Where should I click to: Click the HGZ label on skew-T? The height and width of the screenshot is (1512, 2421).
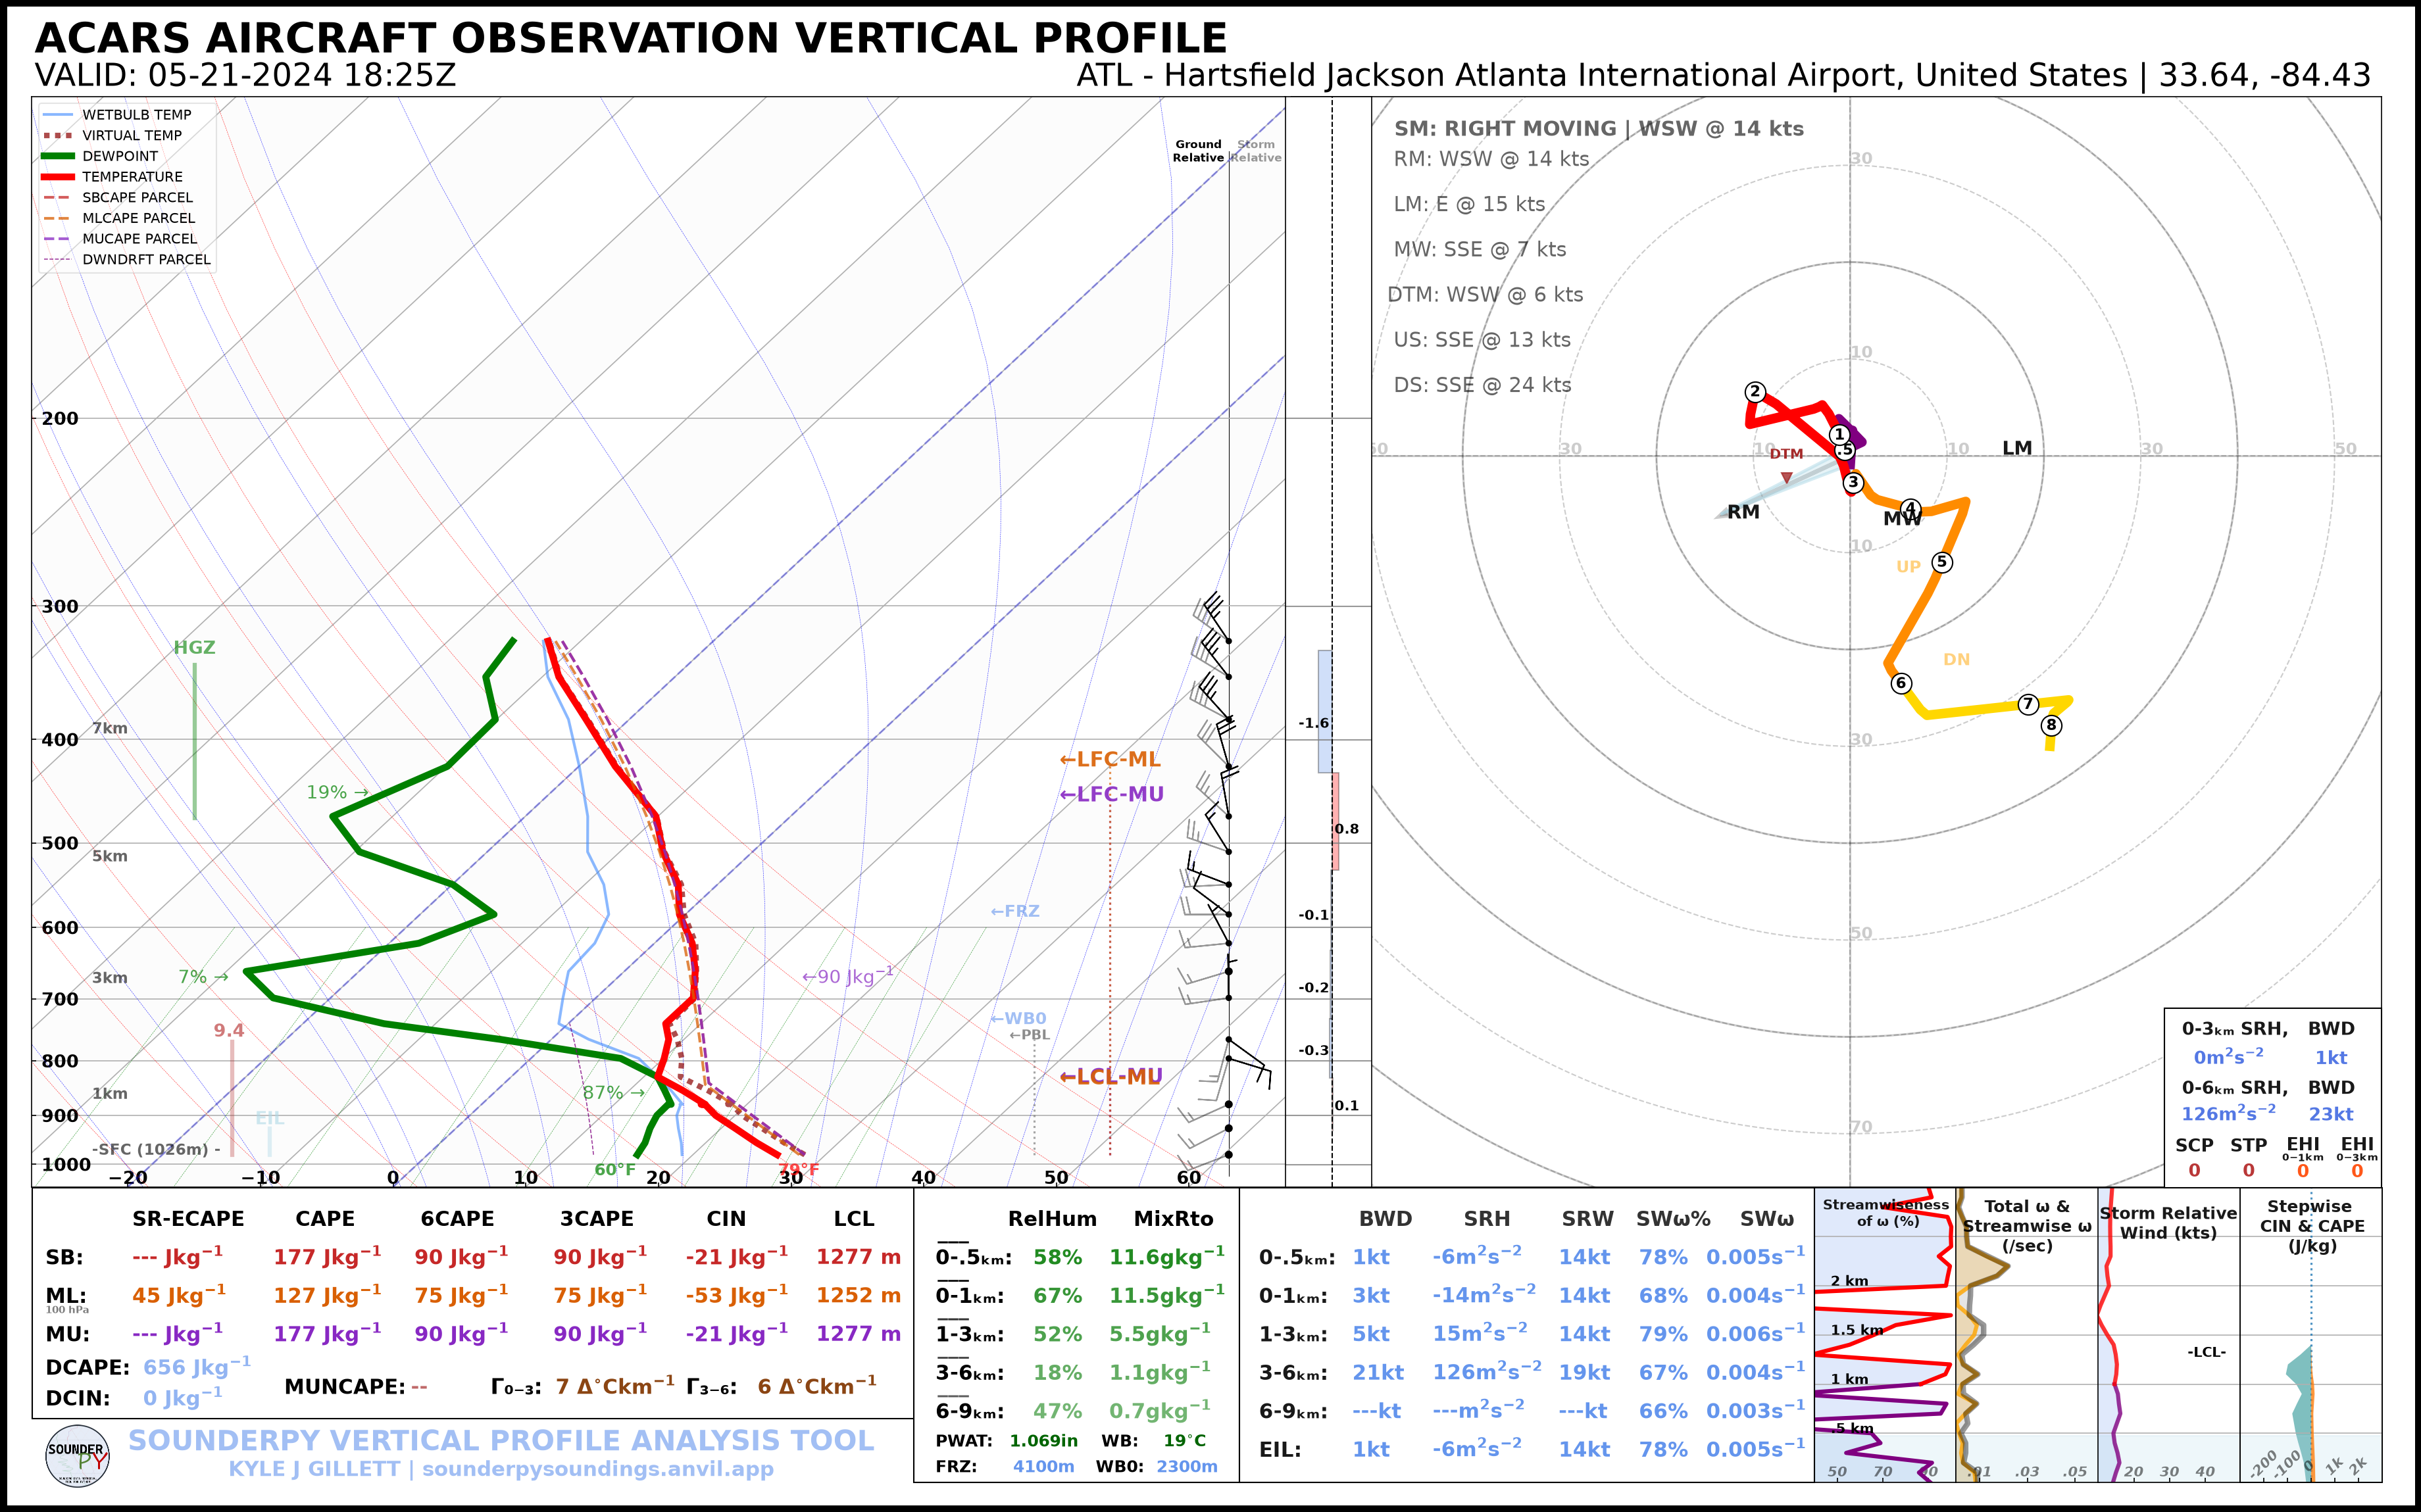pos(194,647)
